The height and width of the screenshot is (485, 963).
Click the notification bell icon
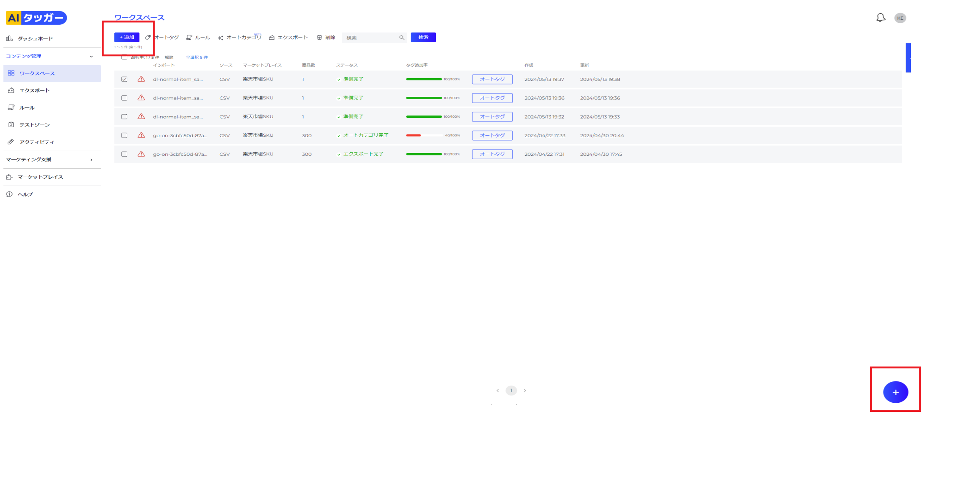(880, 18)
